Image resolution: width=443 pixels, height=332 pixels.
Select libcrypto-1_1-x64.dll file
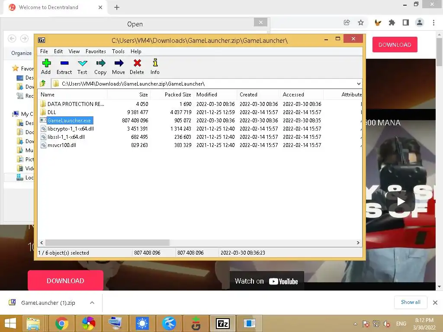(x=71, y=129)
